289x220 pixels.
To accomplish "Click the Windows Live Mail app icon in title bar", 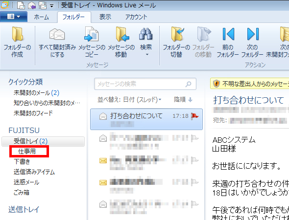I will point(4,5).
